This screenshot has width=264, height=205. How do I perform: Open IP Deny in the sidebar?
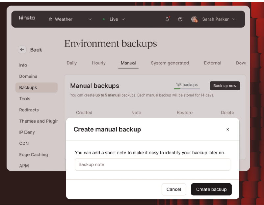coord(27,132)
